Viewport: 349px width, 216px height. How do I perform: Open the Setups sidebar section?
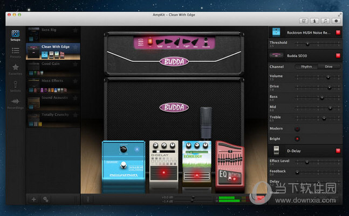[x=15, y=35]
